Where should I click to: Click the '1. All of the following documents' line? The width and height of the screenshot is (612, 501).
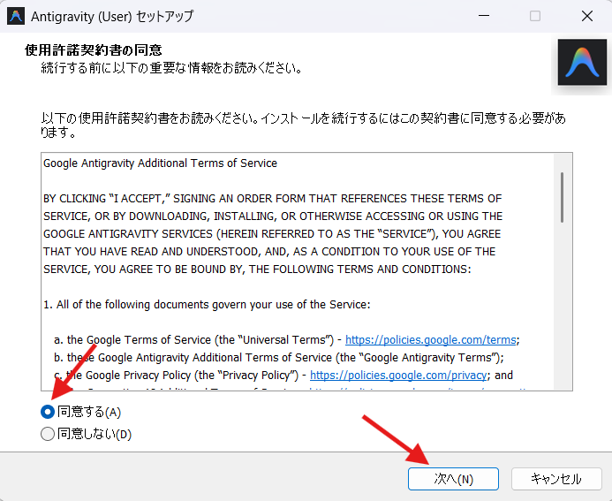tap(206, 304)
